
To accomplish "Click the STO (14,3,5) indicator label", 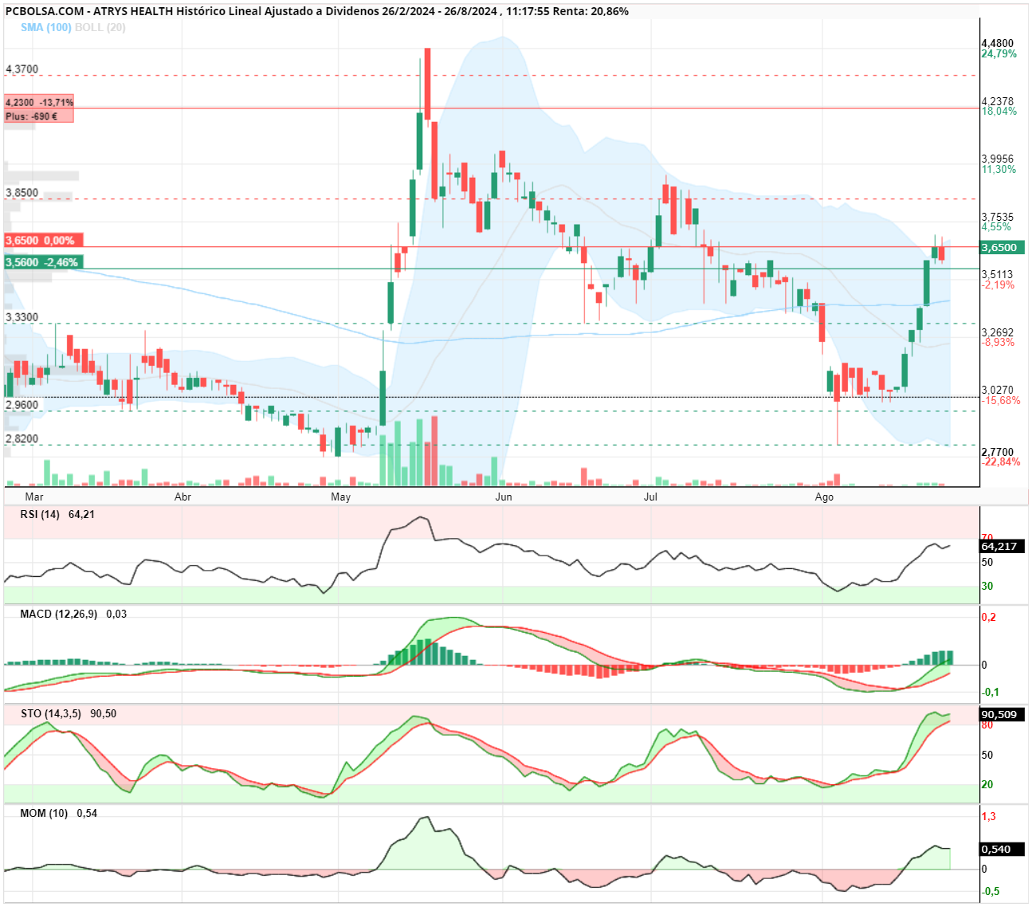I will point(51,713).
